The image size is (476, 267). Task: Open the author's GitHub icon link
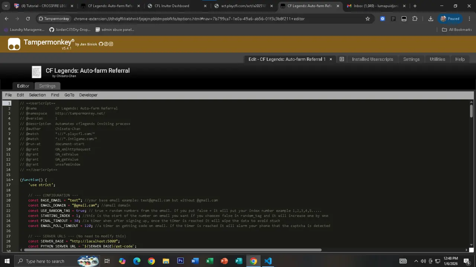[101, 44]
